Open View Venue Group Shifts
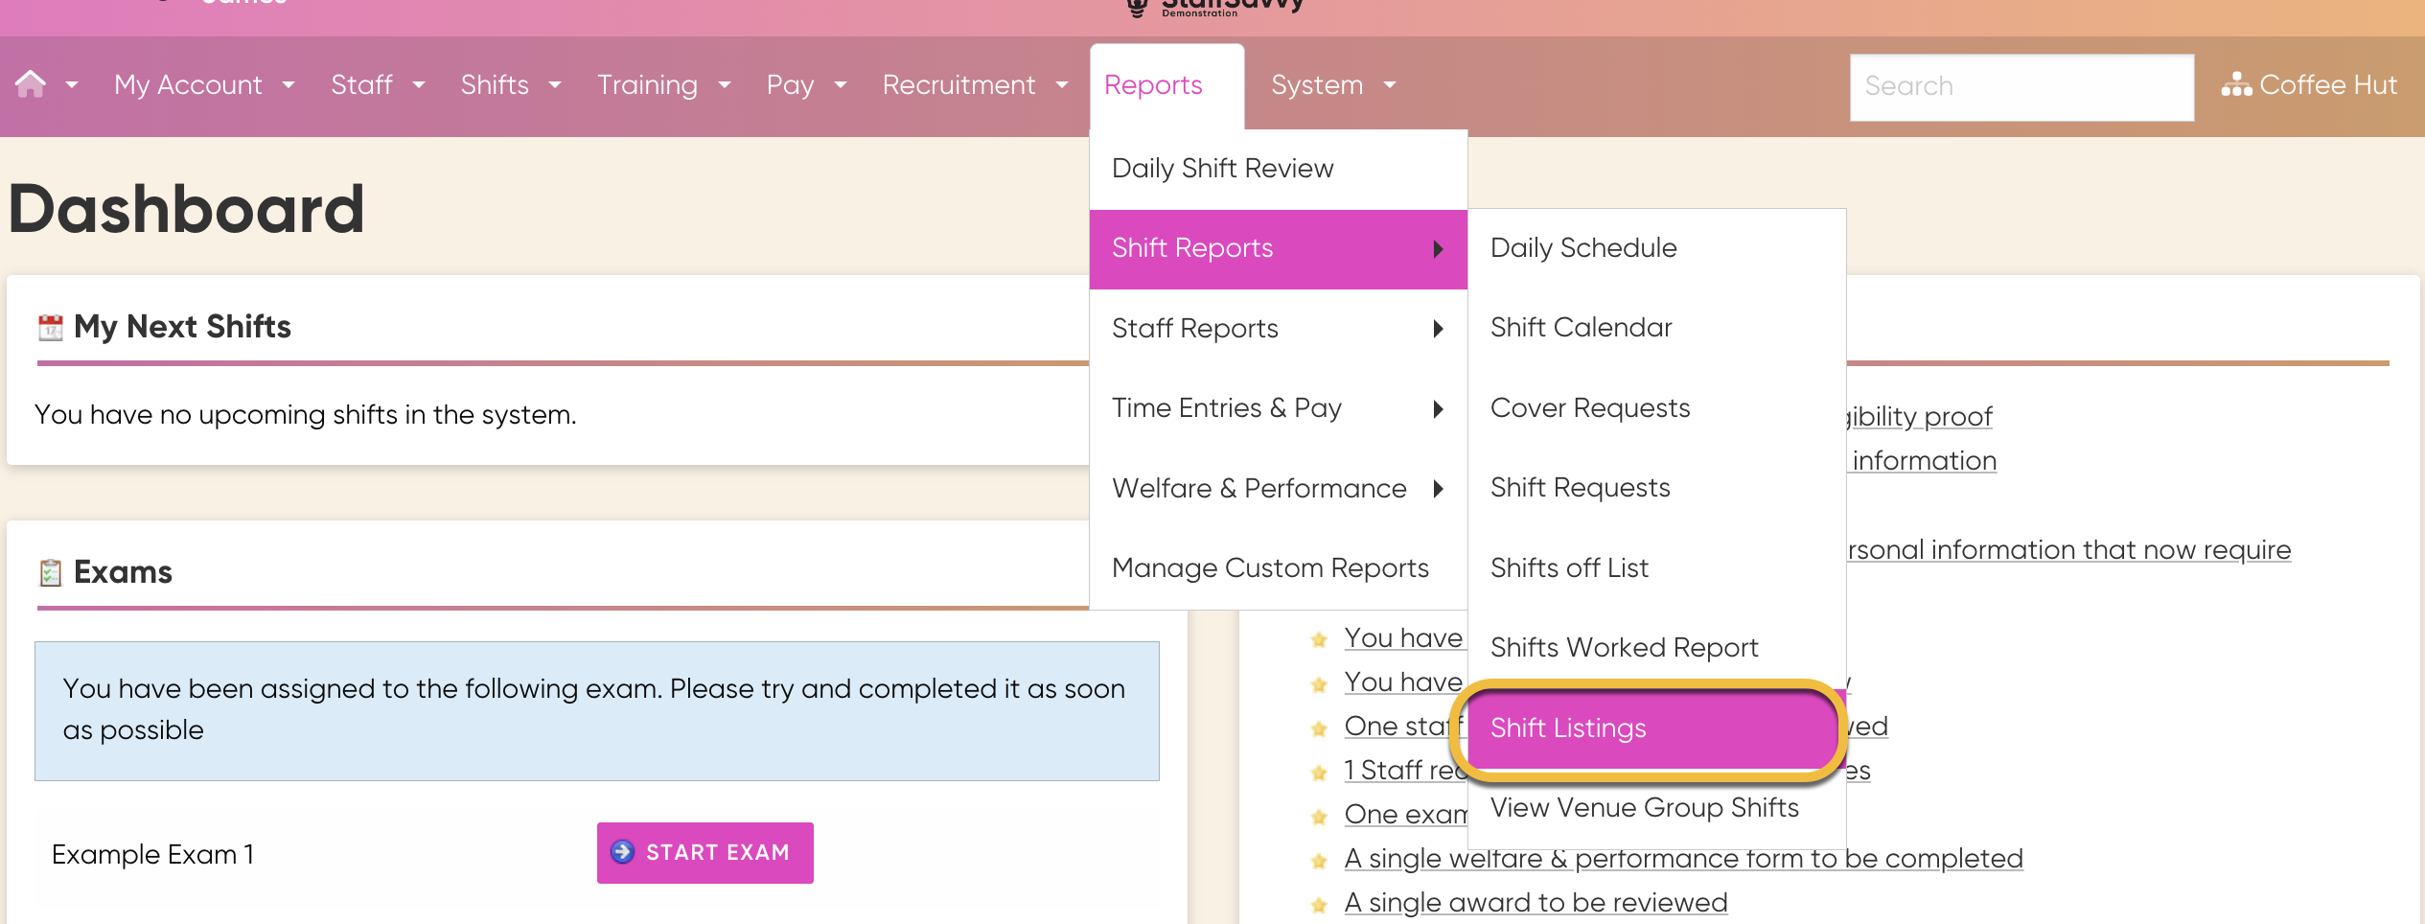The width and height of the screenshot is (2425, 924). tap(1656, 808)
